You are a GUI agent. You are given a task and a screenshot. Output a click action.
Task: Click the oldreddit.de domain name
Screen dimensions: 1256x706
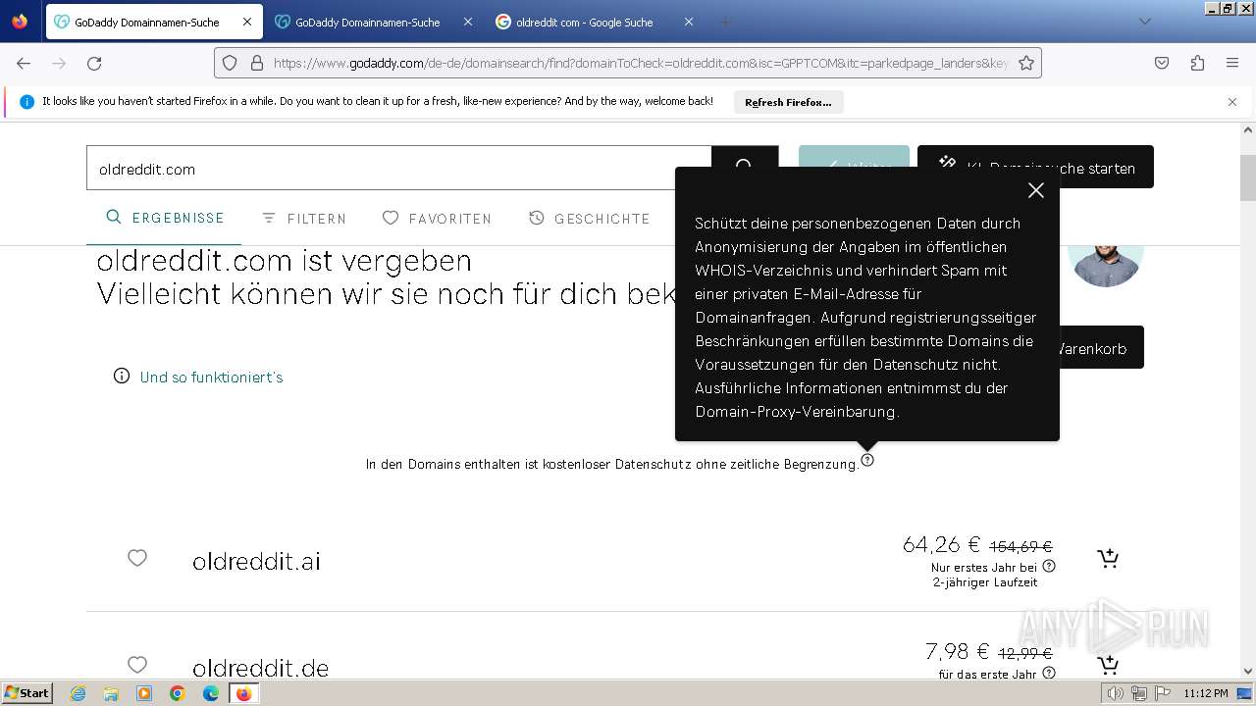click(x=260, y=668)
